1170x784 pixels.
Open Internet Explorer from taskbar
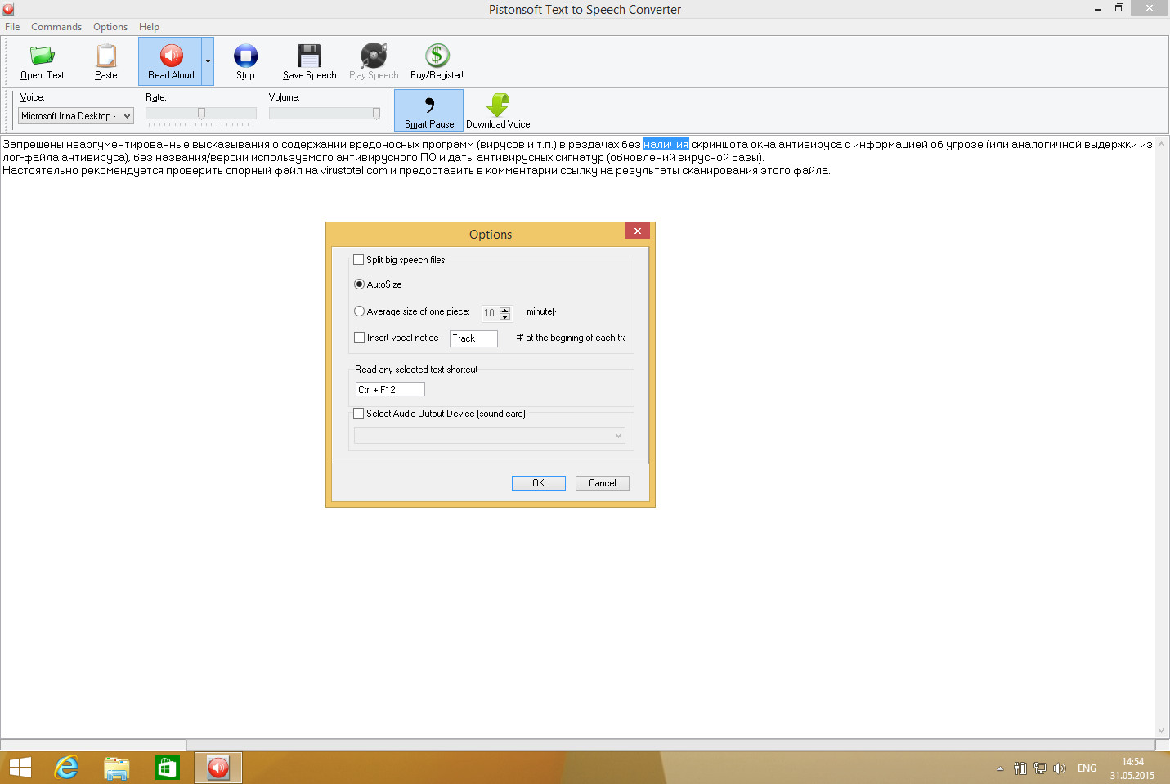[66, 768]
